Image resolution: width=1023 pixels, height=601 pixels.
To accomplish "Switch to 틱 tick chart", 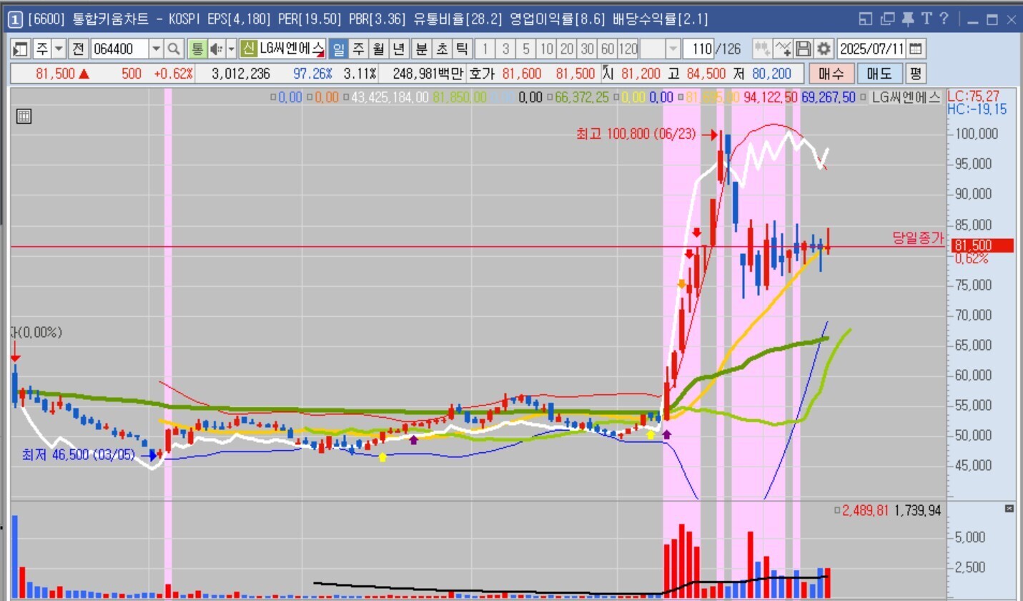I will (462, 49).
